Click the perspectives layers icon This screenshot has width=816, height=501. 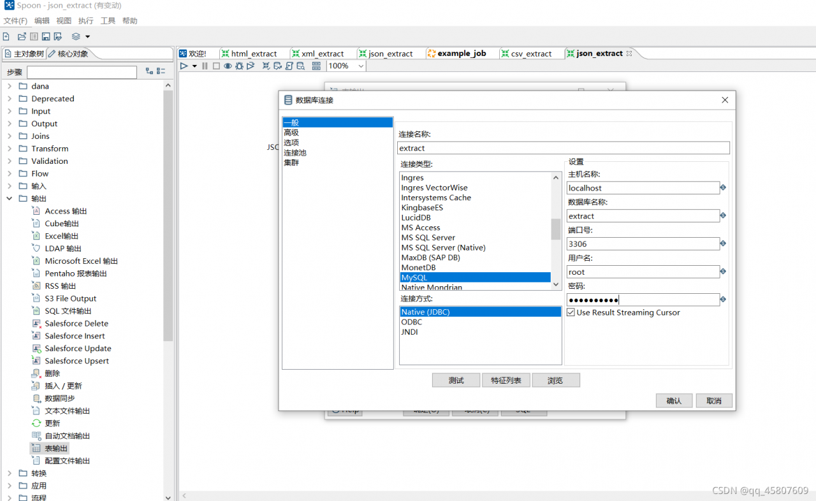tap(76, 37)
